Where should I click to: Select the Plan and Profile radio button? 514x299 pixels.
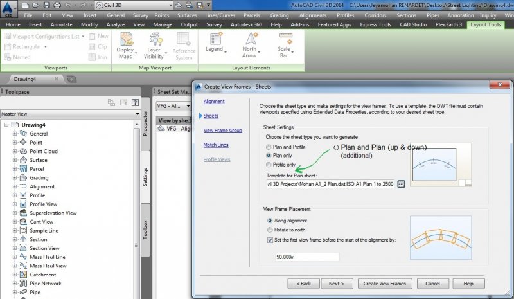pyautogui.click(x=269, y=147)
